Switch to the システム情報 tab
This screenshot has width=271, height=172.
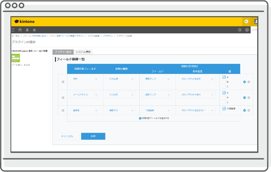coord(83,52)
